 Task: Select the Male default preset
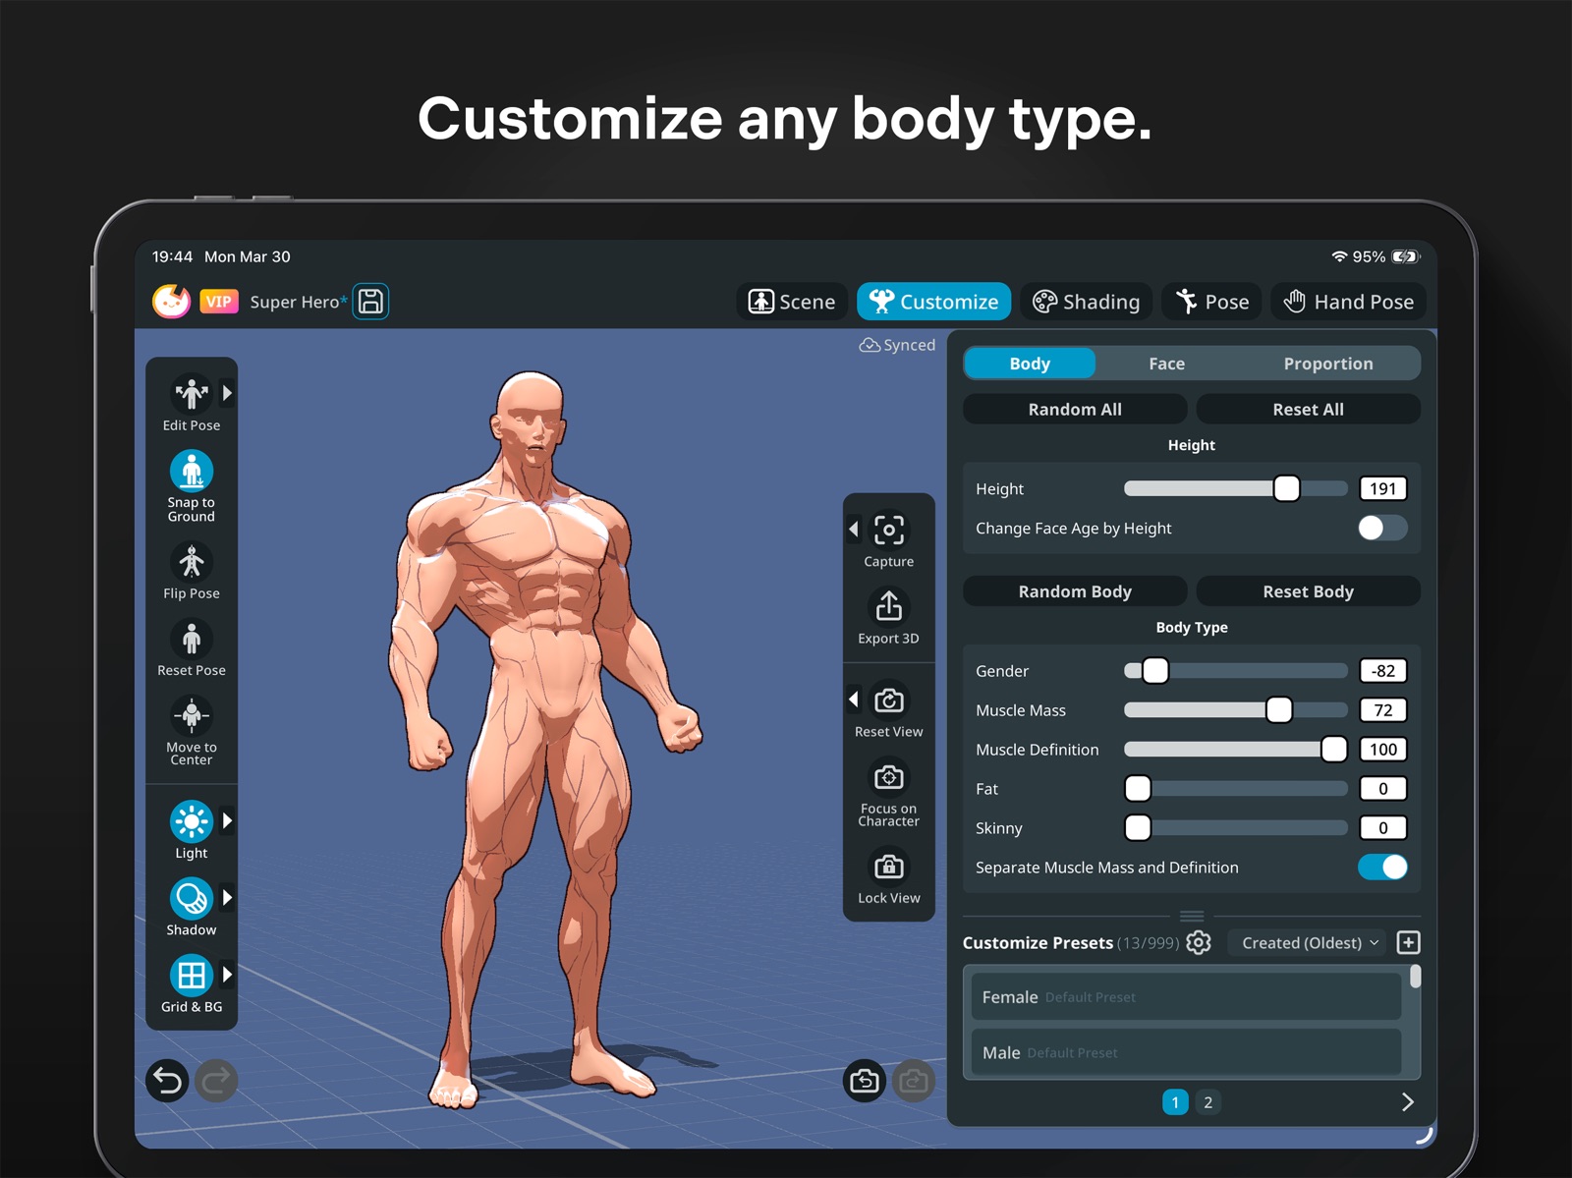(1186, 1052)
